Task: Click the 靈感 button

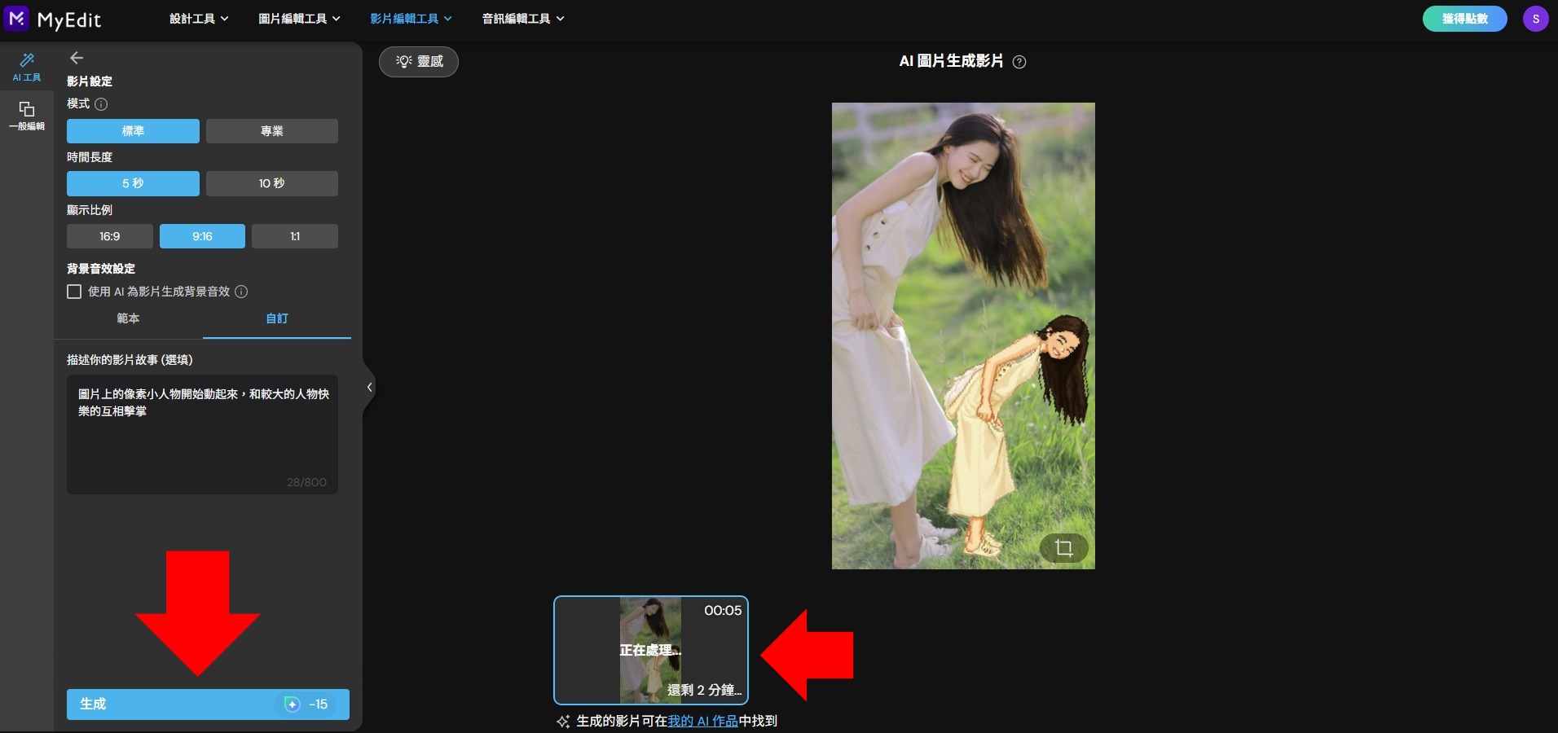Action: point(419,62)
